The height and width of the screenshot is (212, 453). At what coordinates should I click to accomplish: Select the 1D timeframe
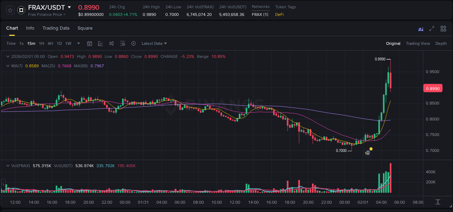[x=59, y=43]
